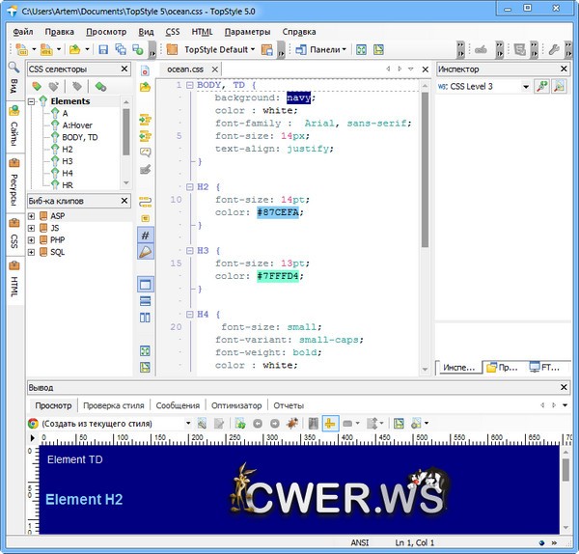579x554 pixels.
Task: Open the TopStyle Default dropdown
Action: tap(219, 49)
